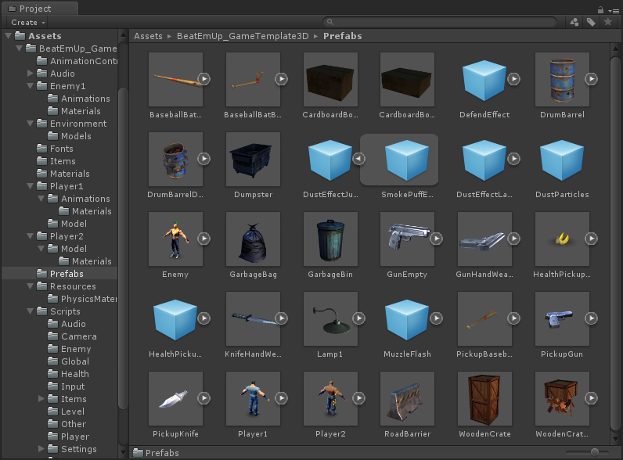The height and width of the screenshot is (460, 623).
Task: Select the GarbageBag prefab
Action: 253,239
